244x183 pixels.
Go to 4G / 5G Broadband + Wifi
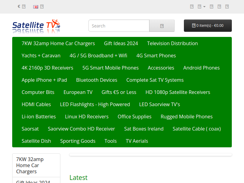(x=98, y=56)
